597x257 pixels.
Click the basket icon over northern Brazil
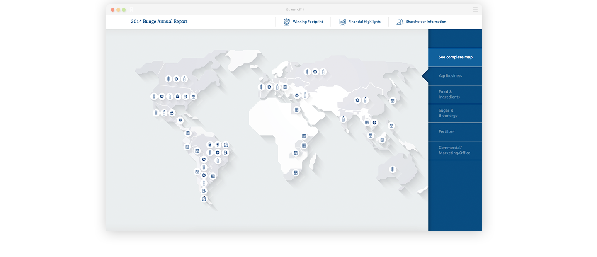coord(210,145)
